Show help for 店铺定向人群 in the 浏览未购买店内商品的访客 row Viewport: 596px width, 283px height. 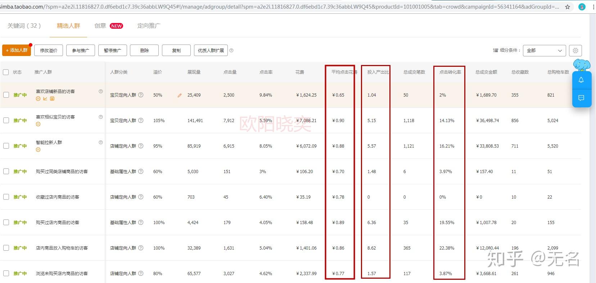pos(141,273)
